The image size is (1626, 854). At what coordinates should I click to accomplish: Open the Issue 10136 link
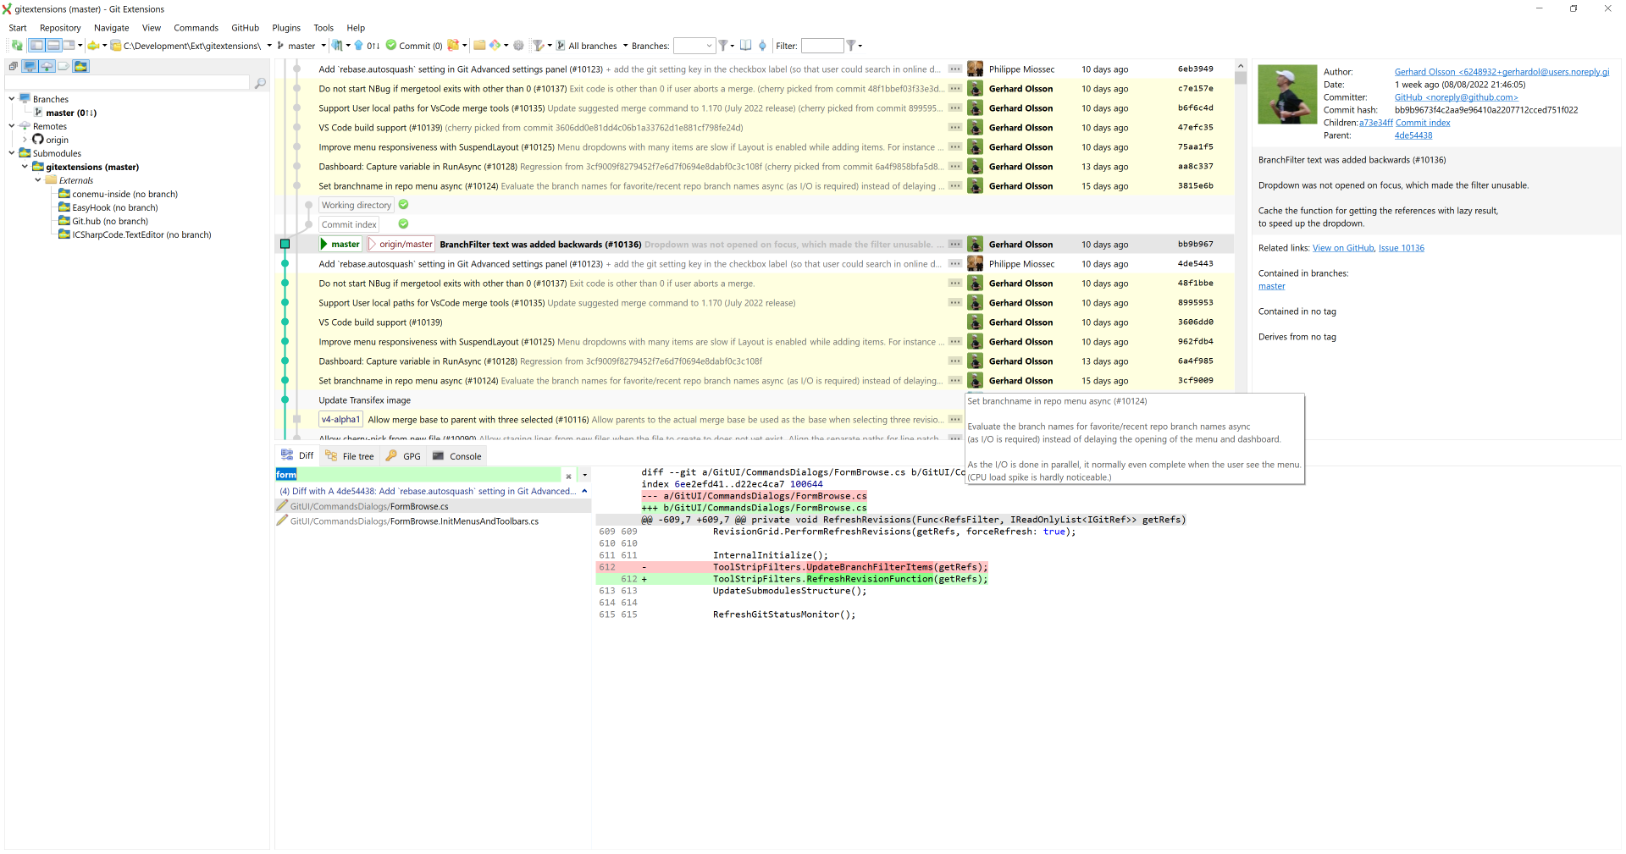[1402, 247]
